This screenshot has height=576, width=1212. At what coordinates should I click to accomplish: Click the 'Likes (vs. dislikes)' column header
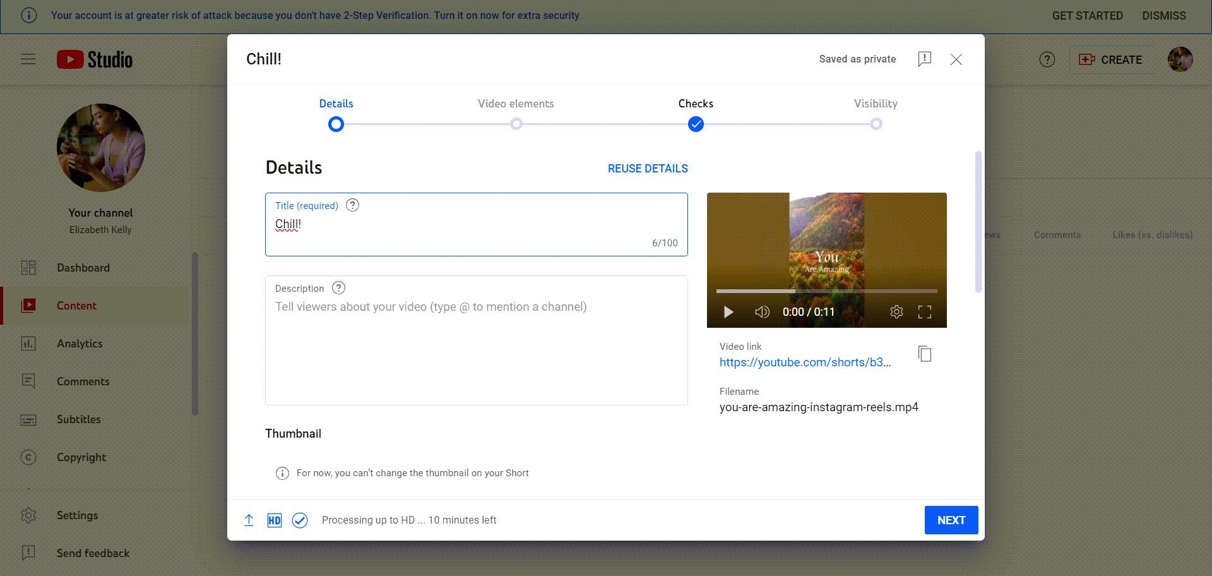tap(1153, 235)
